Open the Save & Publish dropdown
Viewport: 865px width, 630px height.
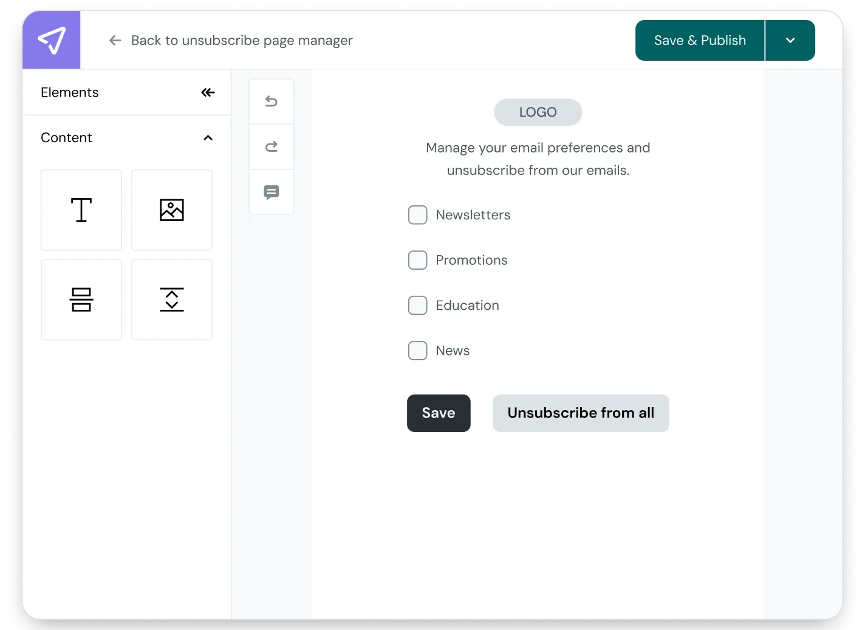coord(790,40)
